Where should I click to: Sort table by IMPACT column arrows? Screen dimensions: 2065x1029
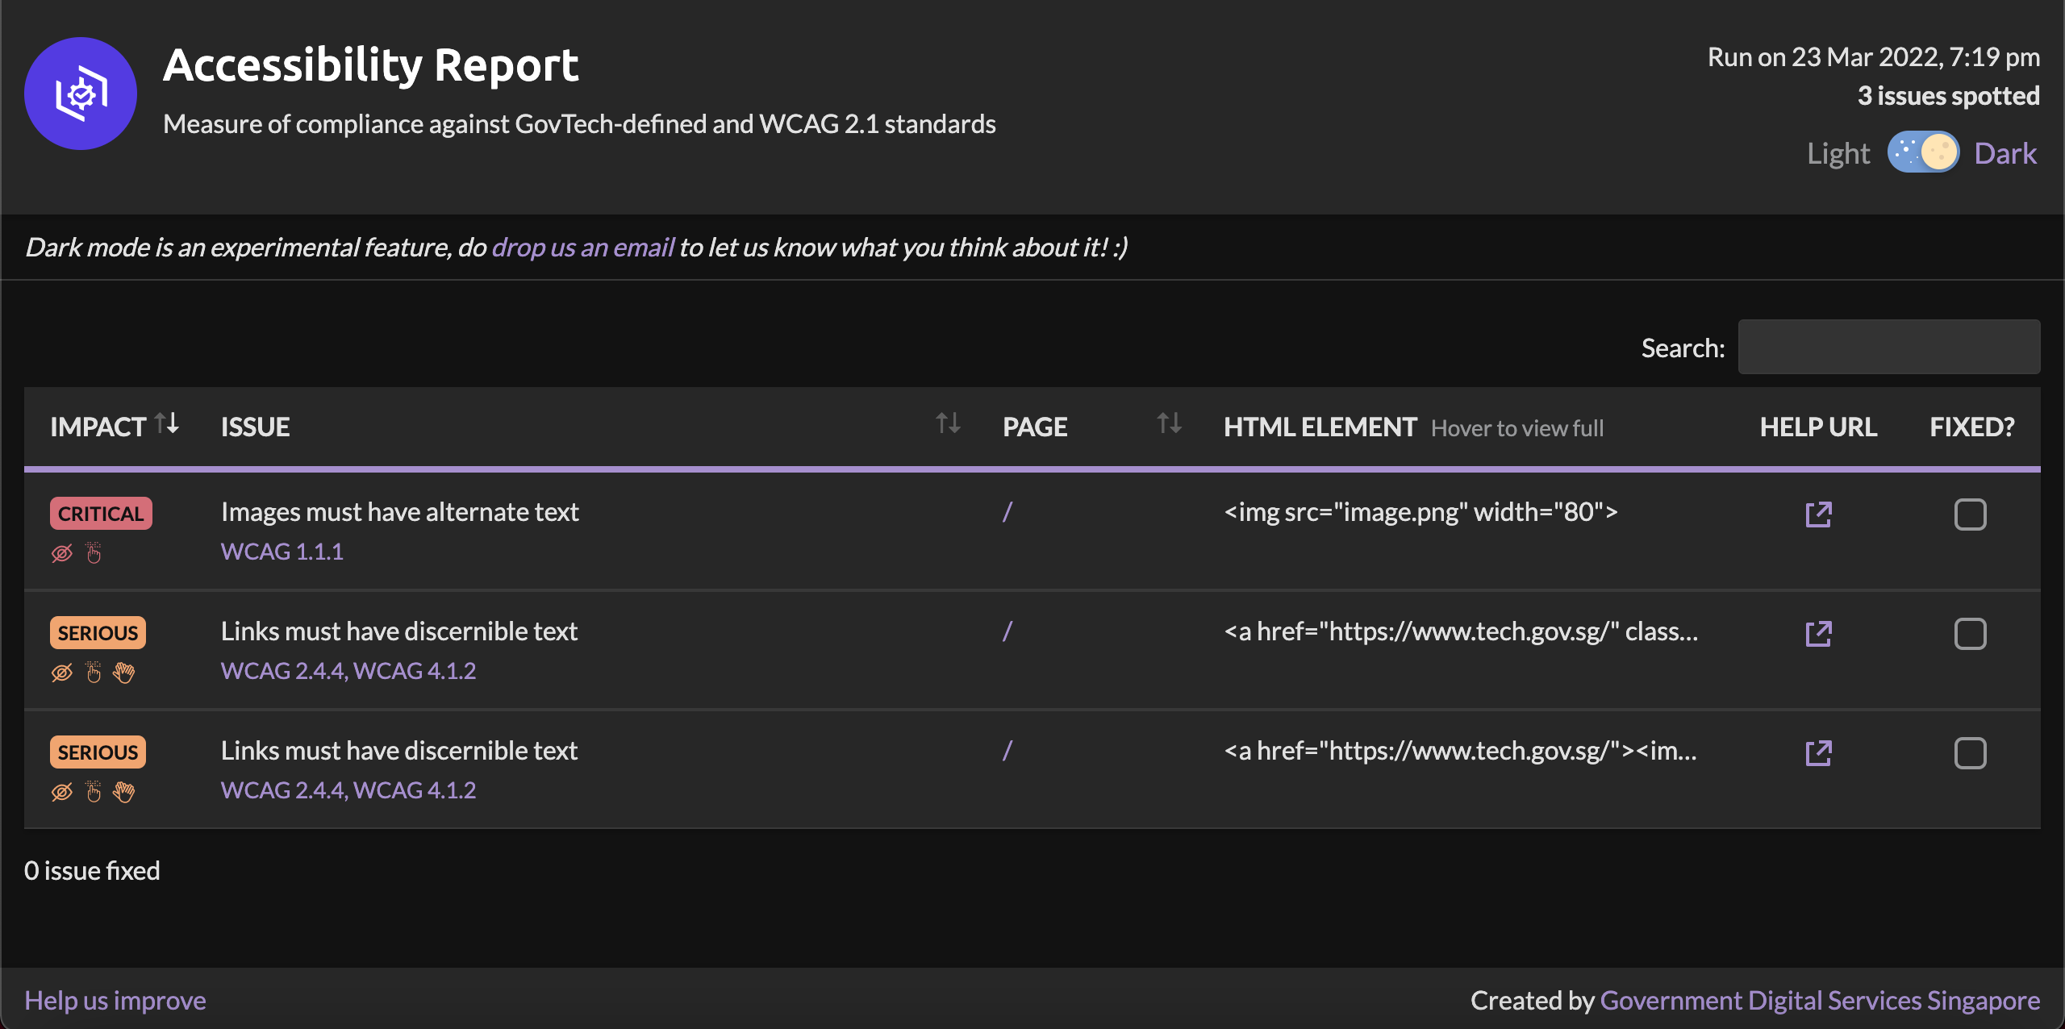pyautogui.click(x=167, y=423)
